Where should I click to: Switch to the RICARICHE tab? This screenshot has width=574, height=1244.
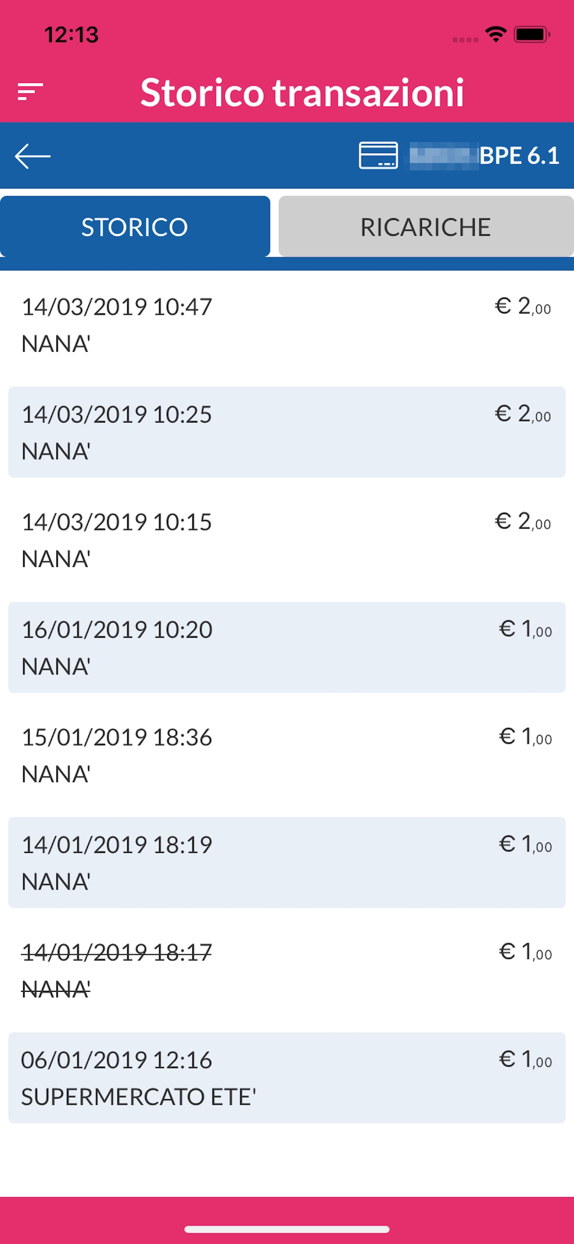pos(427,226)
